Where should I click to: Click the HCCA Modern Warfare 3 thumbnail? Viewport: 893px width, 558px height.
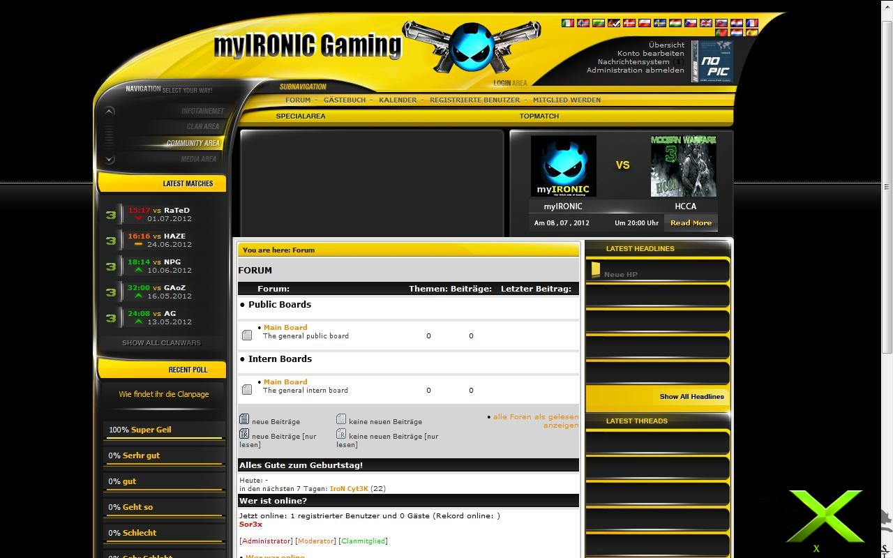684,166
